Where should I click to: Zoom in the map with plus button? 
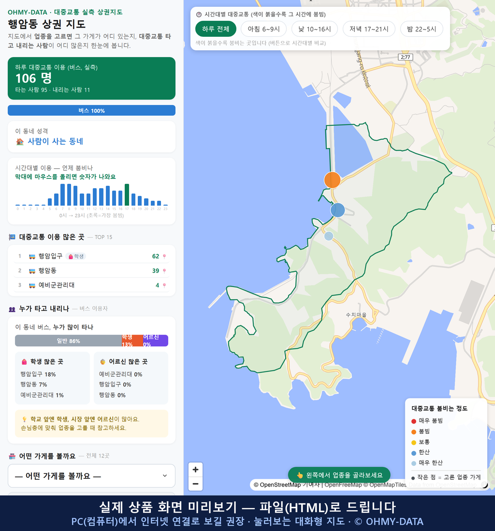(x=195, y=470)
